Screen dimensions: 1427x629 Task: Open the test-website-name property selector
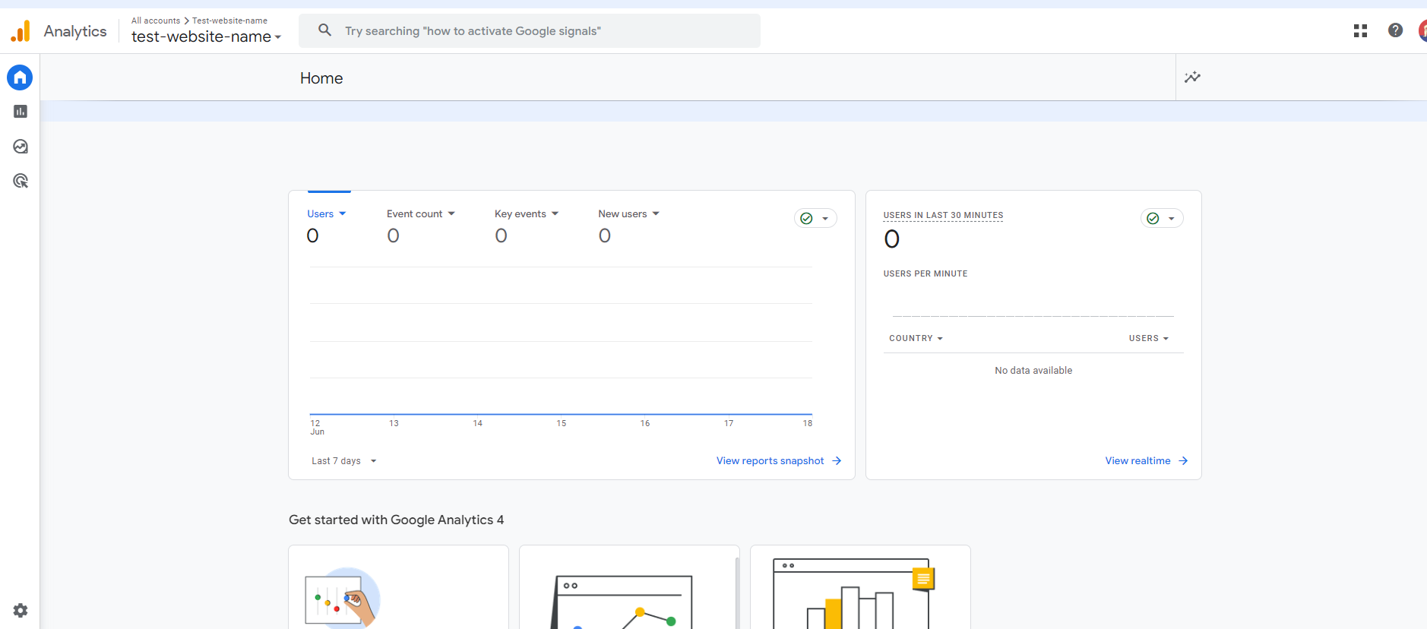206,36
